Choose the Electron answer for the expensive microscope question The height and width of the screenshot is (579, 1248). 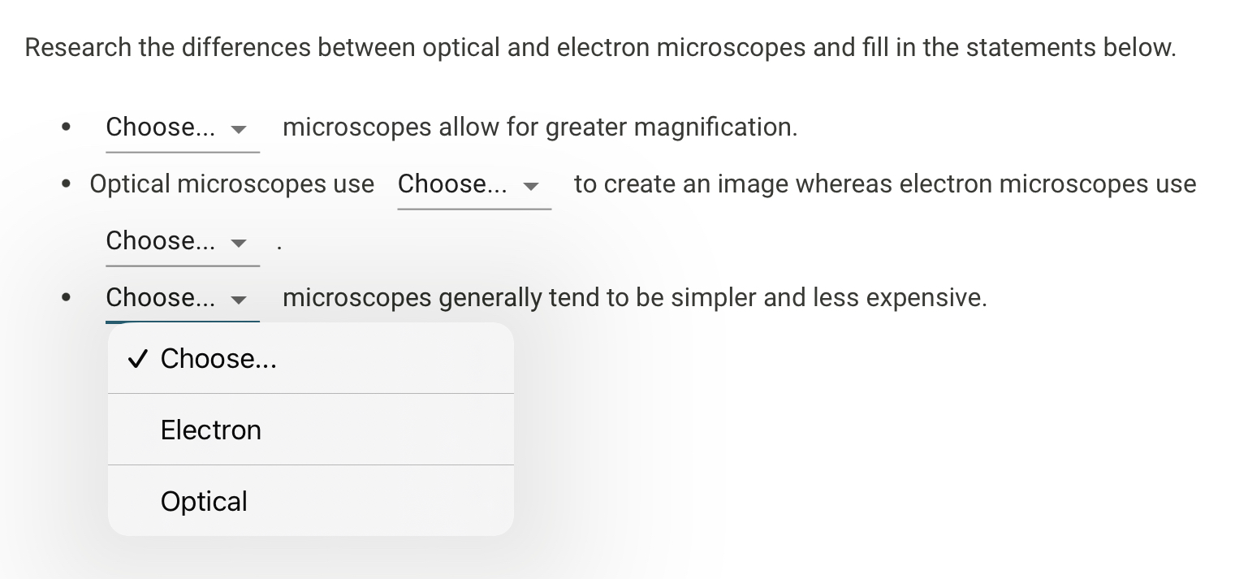210,430
